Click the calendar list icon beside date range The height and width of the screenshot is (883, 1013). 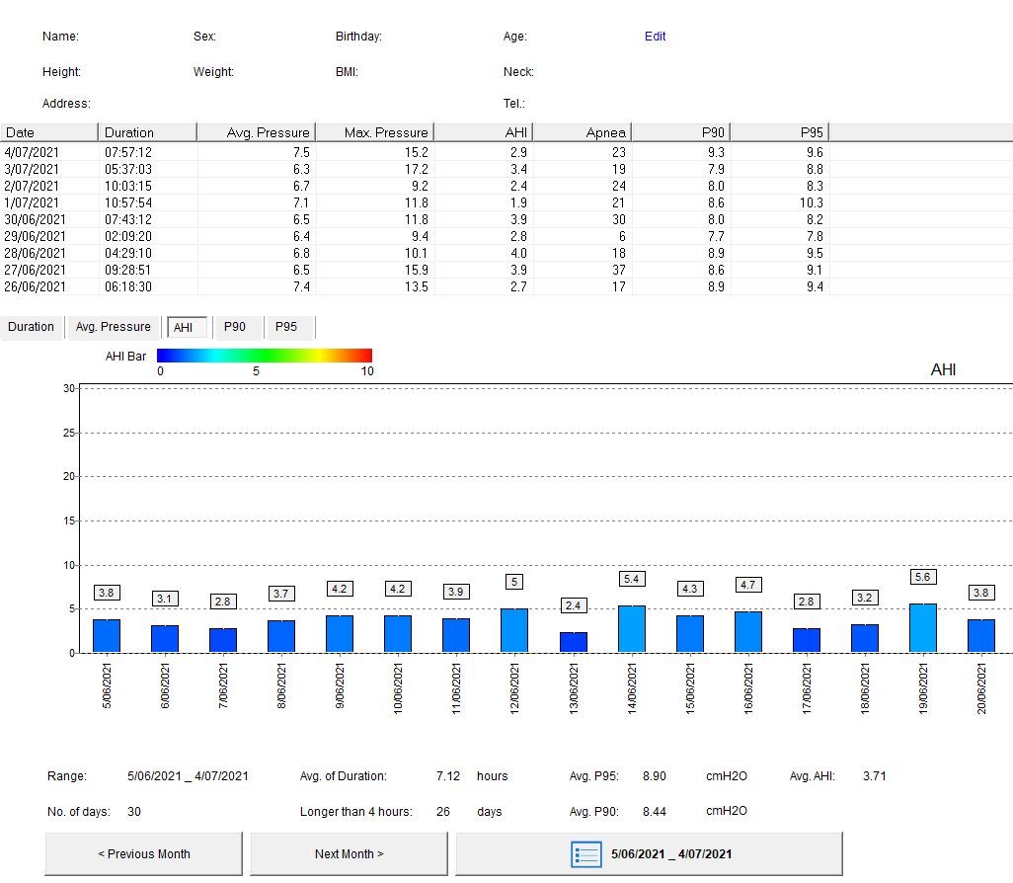point(586,854)
